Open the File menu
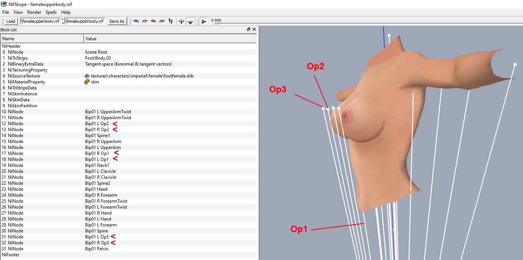523x260 pixels. click(x=6, y=12)
